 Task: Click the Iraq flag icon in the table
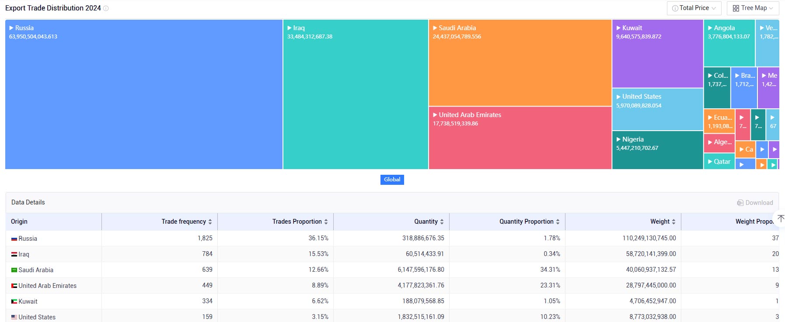click(14, 254)
